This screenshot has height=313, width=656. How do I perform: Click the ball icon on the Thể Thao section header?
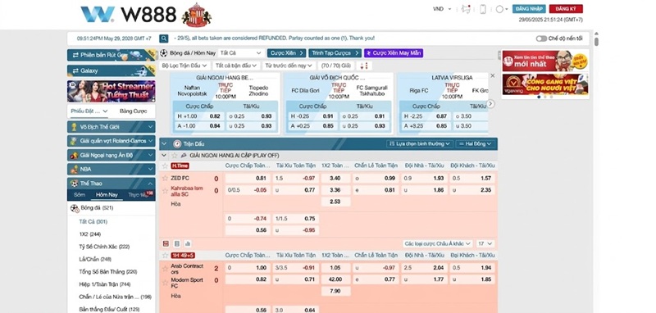coord(74,183)
